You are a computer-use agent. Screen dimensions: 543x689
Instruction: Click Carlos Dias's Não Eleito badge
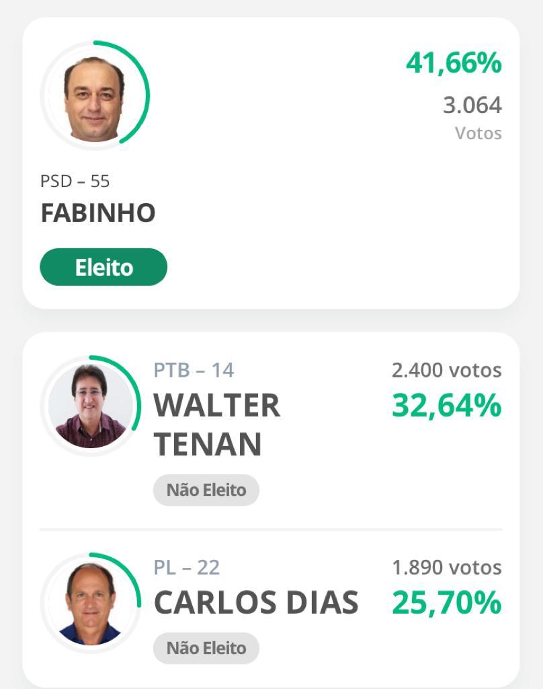tap(206, 648)
